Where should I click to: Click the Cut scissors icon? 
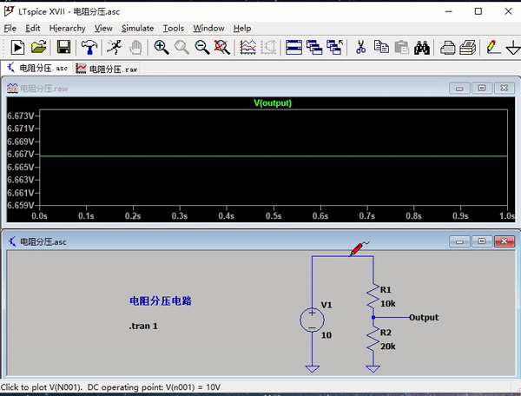click(360, 48)
